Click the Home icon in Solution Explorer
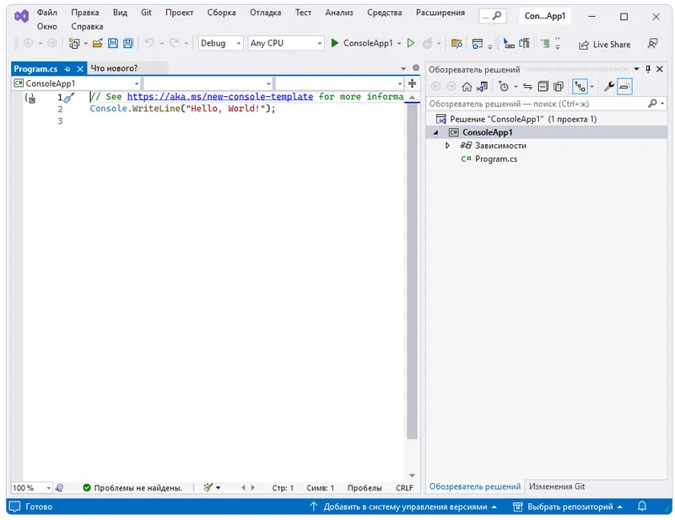675x520 pixels. click(466, 86)
